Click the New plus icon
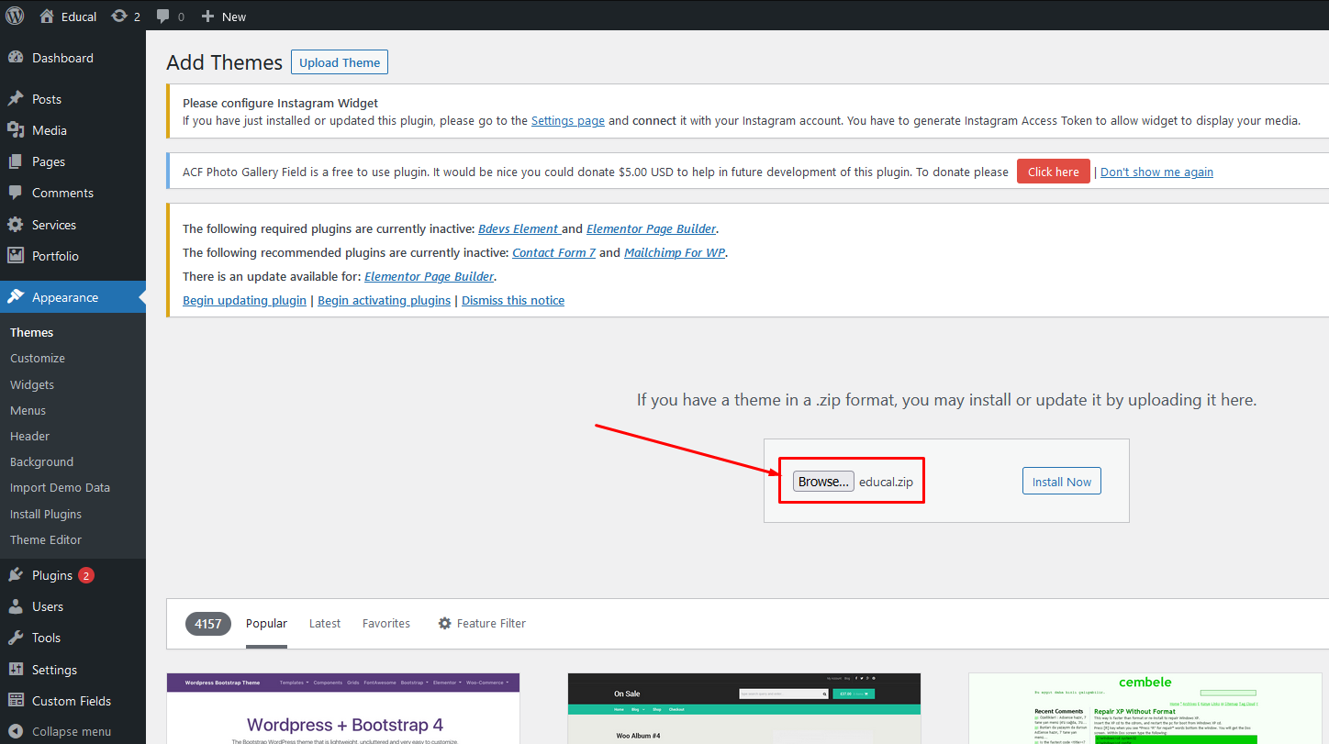 [x=207, y=17]
